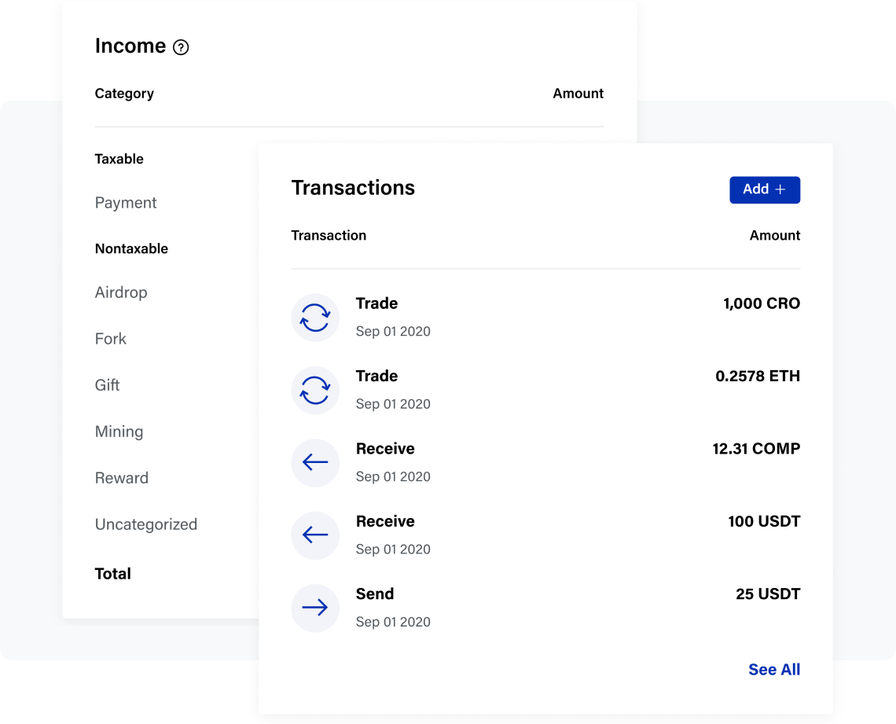896x724 pixels.
Task: Click the Add button in Transactions
Action: 765,189
